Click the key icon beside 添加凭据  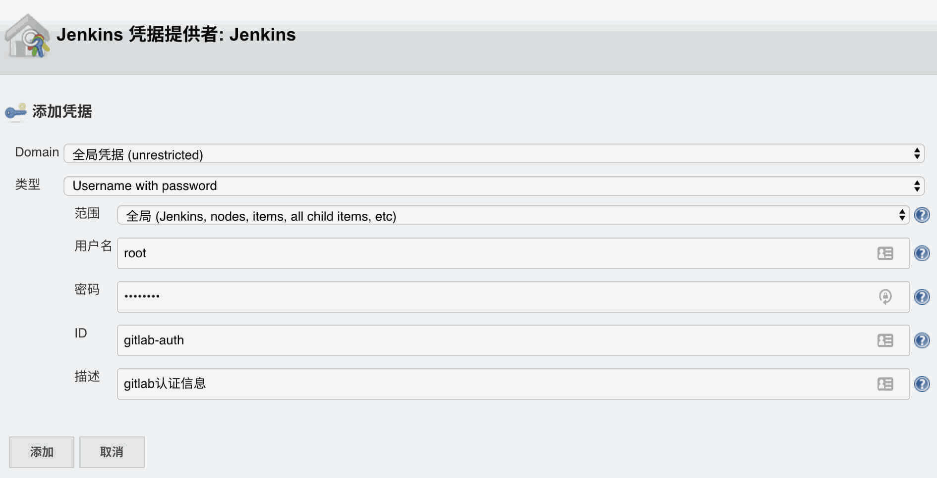tap(16, 112)
